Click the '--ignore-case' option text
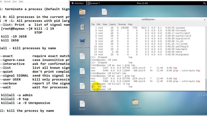This screenshot has height=116, width=207. tap(12, 60)
